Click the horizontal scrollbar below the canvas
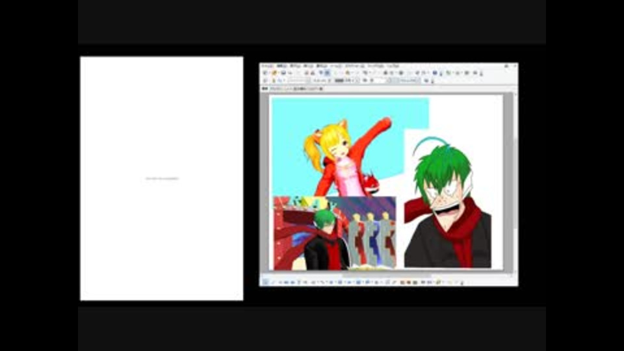624x351 pixels. click(387, 276)
